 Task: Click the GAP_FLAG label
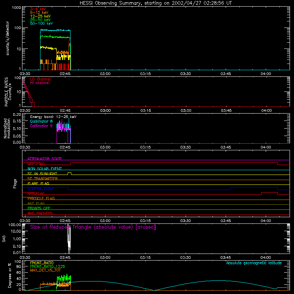pyautogui.click(x=36, y=164)
